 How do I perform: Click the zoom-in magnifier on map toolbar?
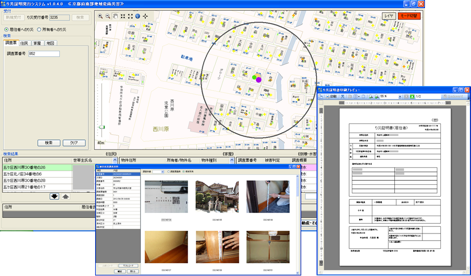point(100,16)
